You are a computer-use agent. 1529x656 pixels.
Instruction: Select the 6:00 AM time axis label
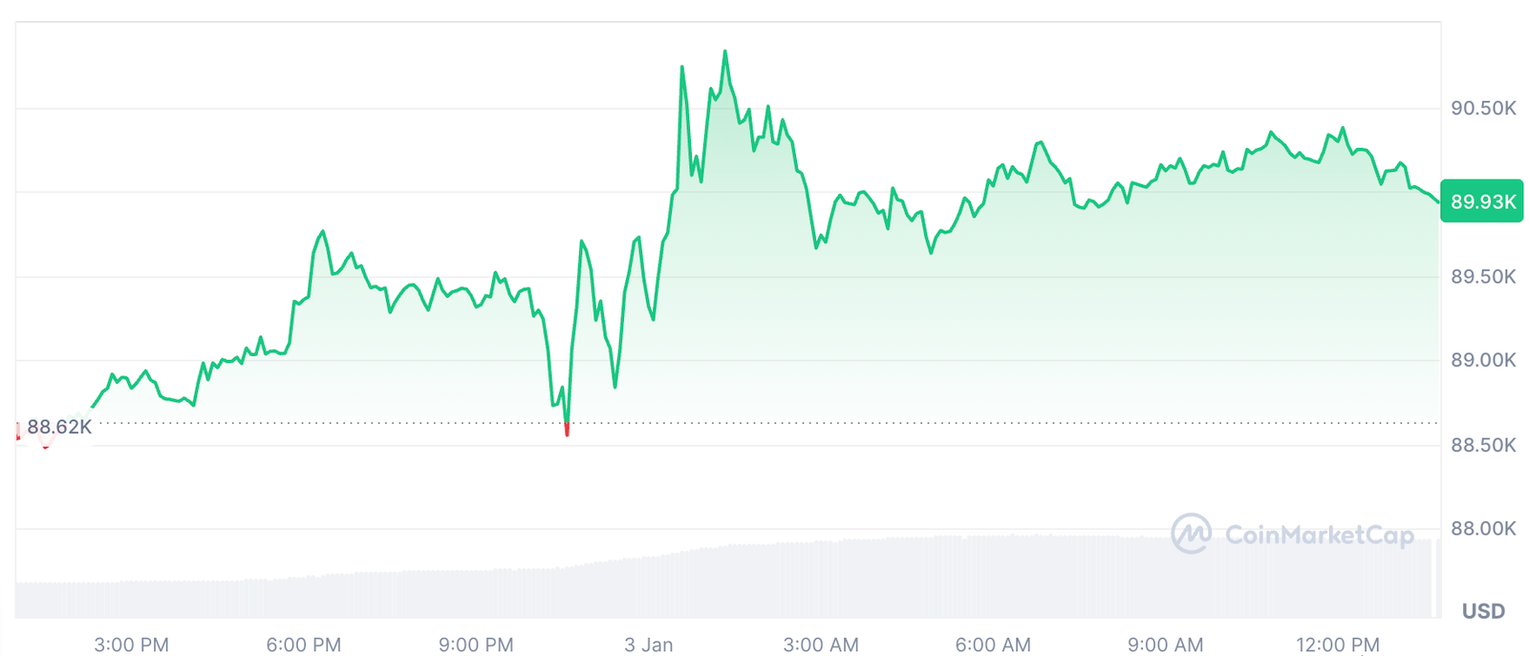click(x=993, y=645)
